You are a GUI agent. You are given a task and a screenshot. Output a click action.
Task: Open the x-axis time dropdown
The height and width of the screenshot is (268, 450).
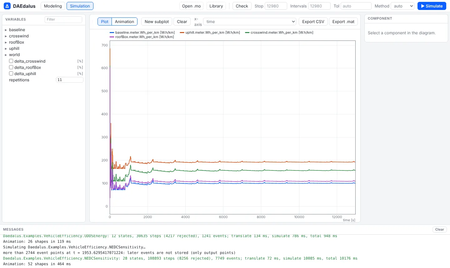tap(250, 22)
